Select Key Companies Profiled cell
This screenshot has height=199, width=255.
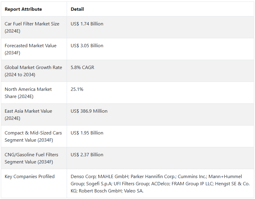coord(34,183)
